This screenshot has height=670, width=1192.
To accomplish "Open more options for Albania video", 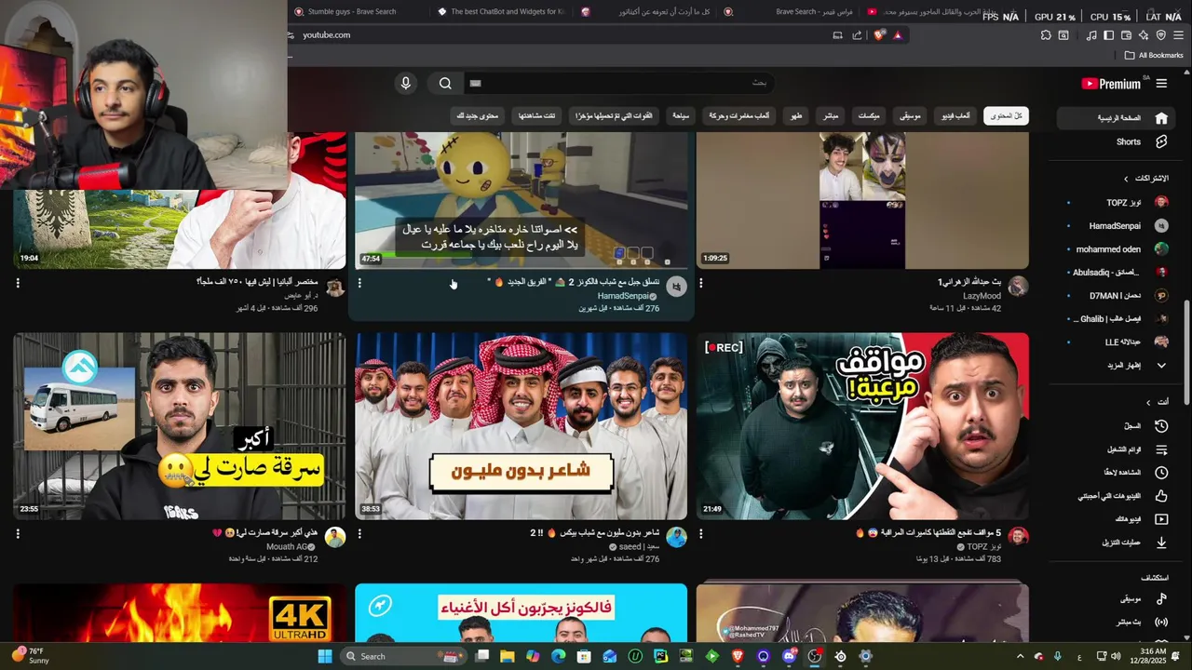I will [18, 283].
